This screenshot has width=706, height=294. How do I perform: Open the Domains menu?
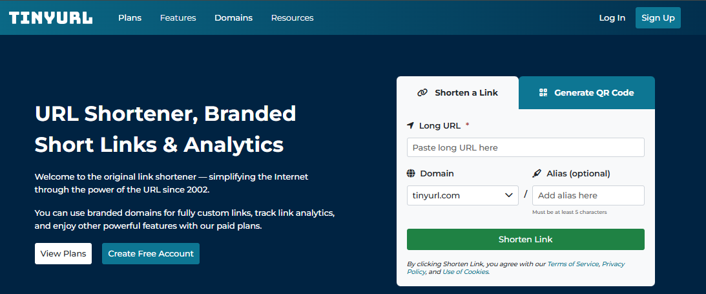(234, 17)
